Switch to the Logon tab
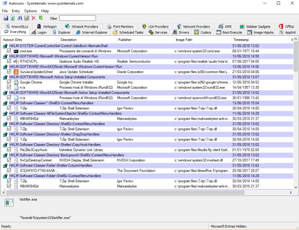This screenshot has width=299, height=230. point(39,32)
